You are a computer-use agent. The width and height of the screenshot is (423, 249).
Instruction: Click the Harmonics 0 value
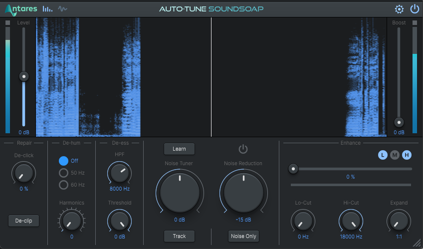pyautogui.click(x=72, y=237)
